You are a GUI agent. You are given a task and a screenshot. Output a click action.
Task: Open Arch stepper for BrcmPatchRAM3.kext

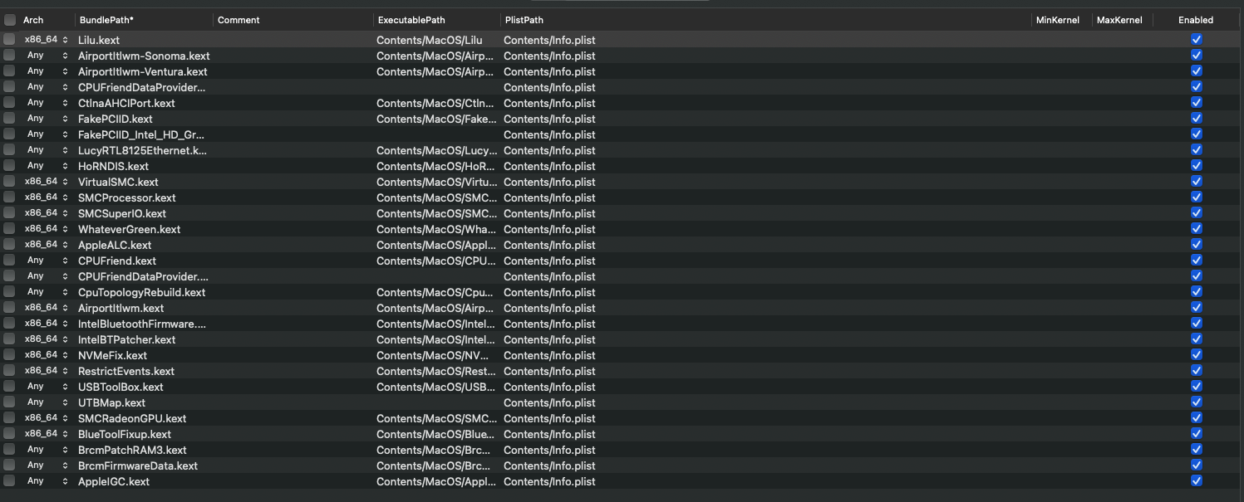[x=65, y=450]
